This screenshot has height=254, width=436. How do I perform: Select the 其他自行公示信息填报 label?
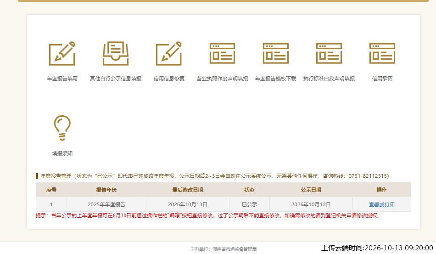click(x=115, y=79)
